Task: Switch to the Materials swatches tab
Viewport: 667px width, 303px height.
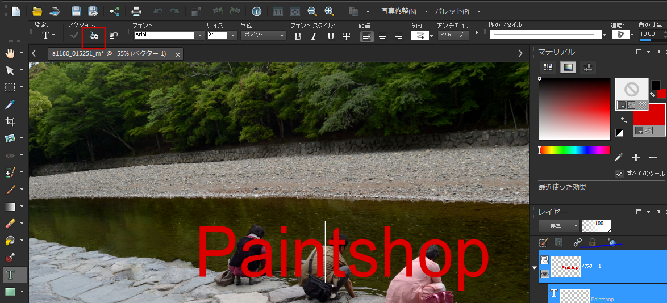Action: (x=548, y=67)
